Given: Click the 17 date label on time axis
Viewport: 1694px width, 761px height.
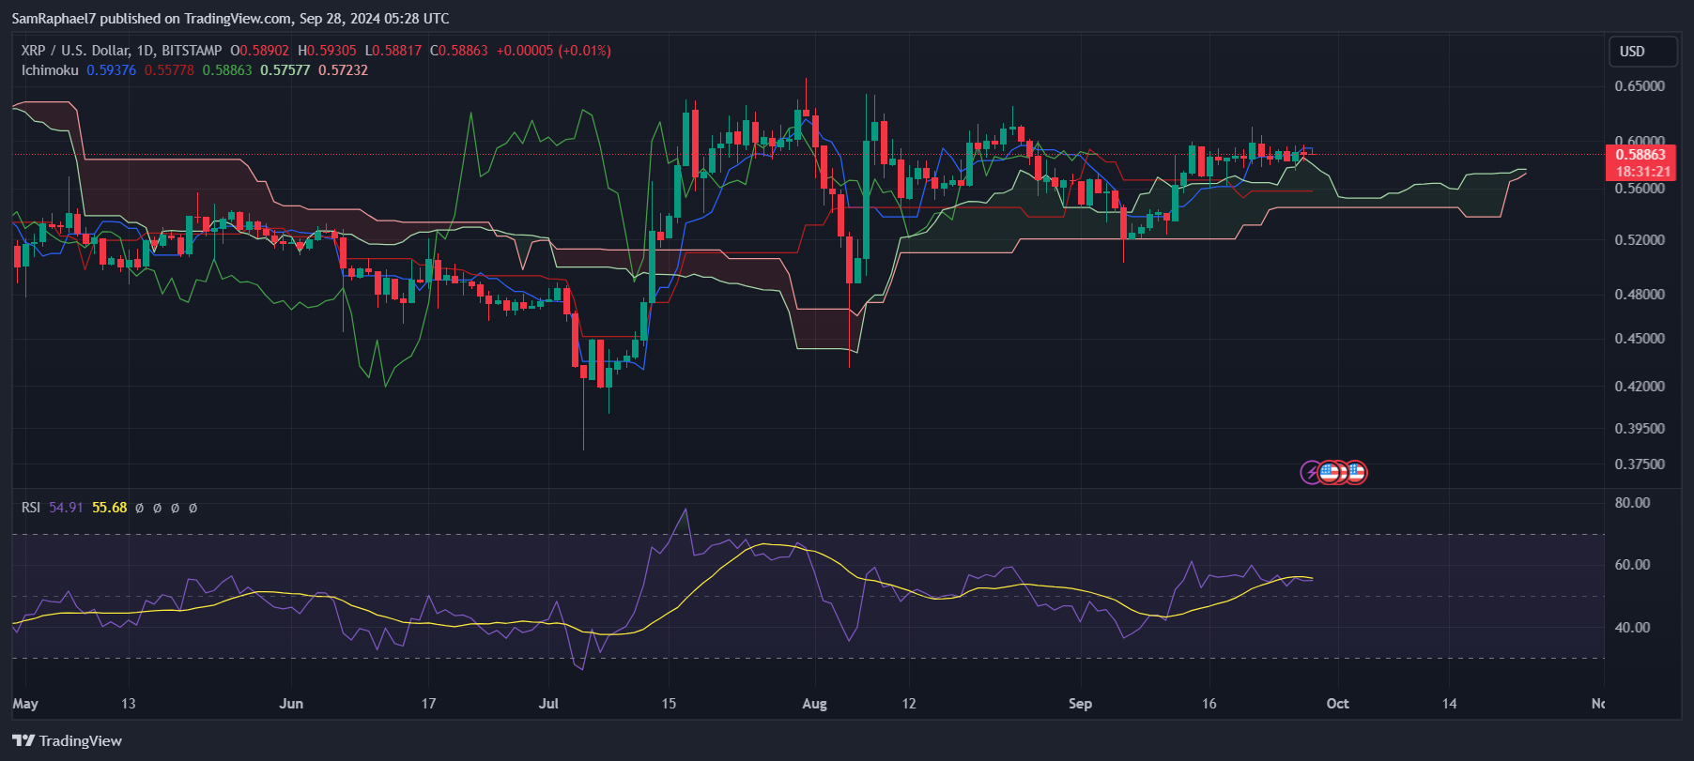Looking at the screenshot, I should tap(428, 704).
